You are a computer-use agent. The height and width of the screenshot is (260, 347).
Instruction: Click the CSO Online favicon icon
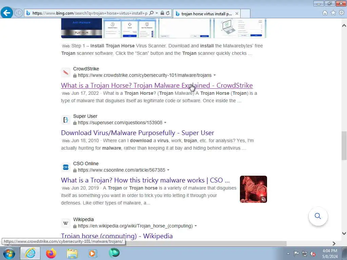click(x=66, y=167)
